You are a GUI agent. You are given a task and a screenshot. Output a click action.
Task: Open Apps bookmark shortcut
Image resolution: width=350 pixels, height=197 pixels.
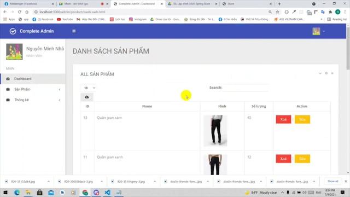click(x=9, y=20)
